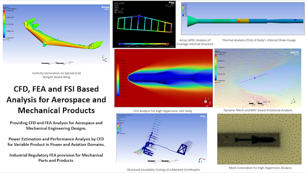Click the scale bar in the dynamic mesh rotational image
Screen dimensions: 306x173
tap(259, 104)
